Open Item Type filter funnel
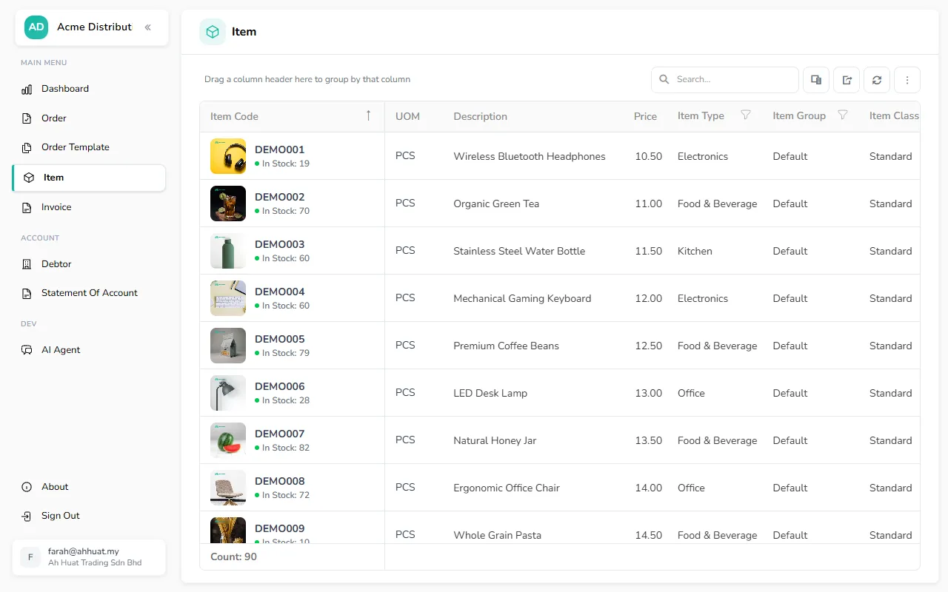 746,115
